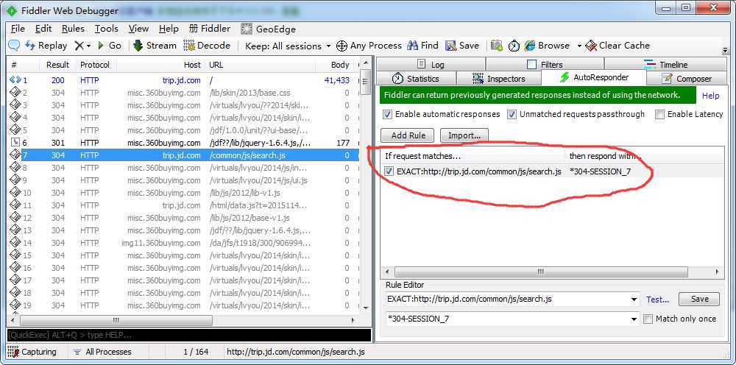Select the AutoResponder tab

click(594, 77)
